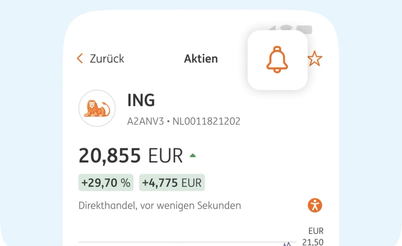Select the Aktien page title
This screenshot has width=402, height=246.
pyautogui.click(x=201, y=59)
